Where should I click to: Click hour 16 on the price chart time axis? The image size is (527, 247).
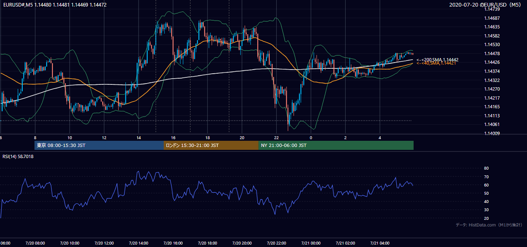pyautogui.click(x=173, y=137)
